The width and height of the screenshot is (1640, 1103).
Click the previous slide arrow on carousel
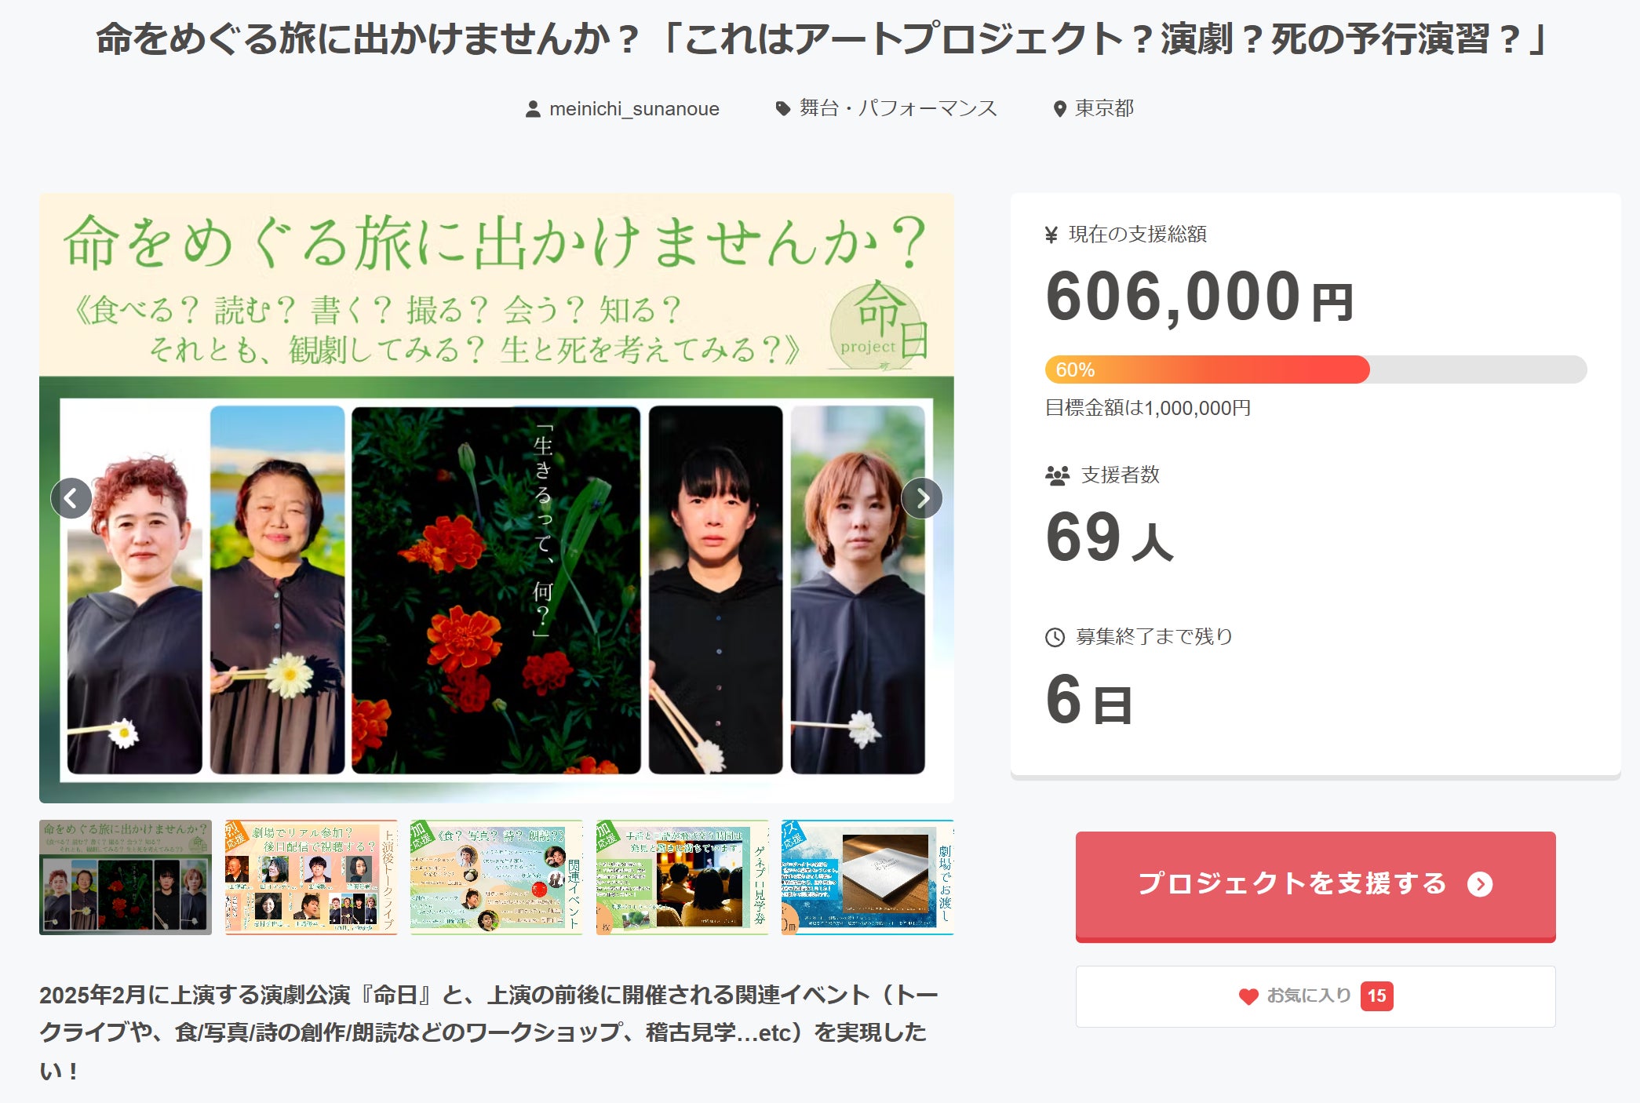coord(71,498)
